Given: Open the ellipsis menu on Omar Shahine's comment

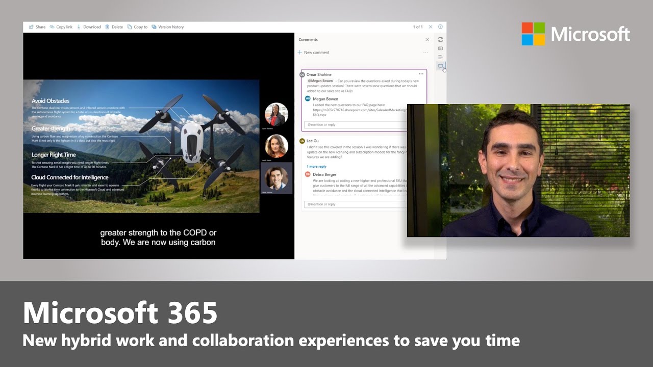Looking at the screenshot, I should click(x=421, y=74).
